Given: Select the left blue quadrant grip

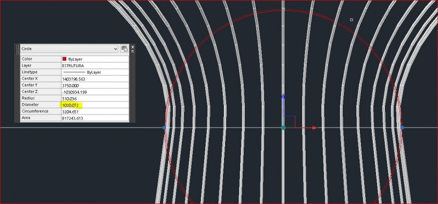Looking at the screenshot, I should click(164, 128).
